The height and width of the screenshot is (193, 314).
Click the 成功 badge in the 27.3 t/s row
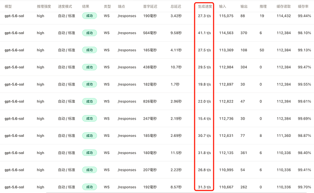(x=90, y=16)
